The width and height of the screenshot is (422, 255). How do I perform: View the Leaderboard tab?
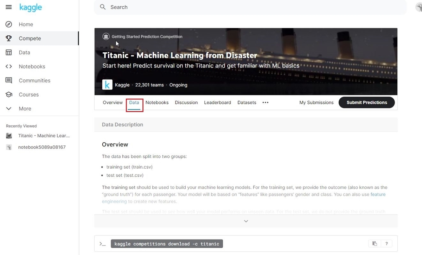click(218, 103)
